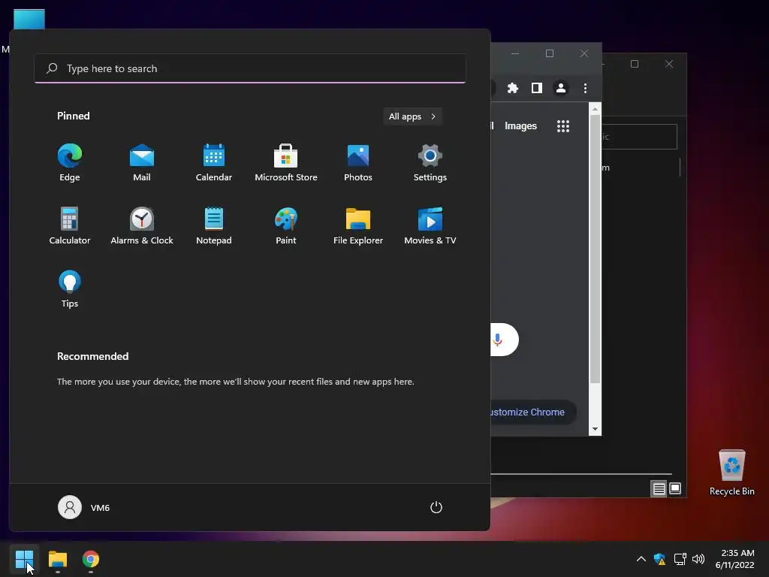Open the volume control tray icon

click(x=698, y=559)
